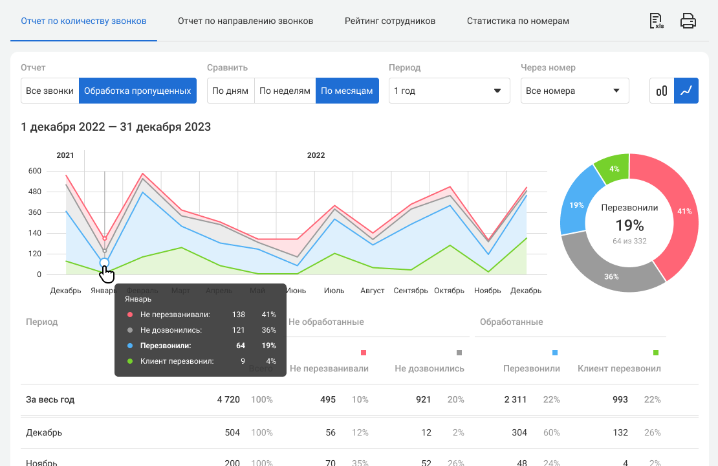The height and width of the screenshot is (466, 718).
Task: Click the green square above Клиент перезвонил
Action: [656, 353]
